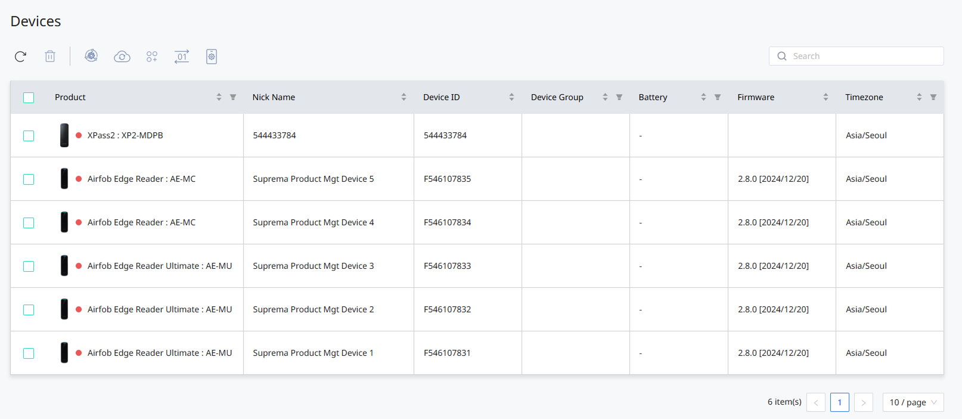Check the XPass2 : XP2-MDPB row checkbox
The height and width of the screenshot is (419, 962).
[x=29, y=136]
